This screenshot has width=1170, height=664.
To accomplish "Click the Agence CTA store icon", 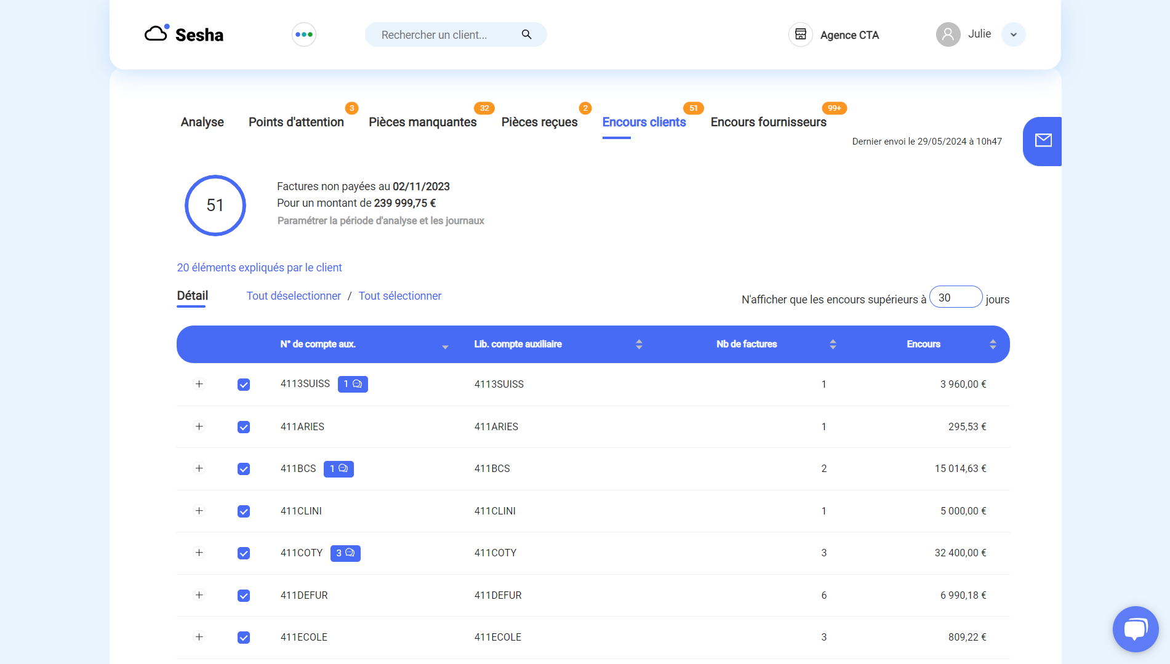I will (801, 34).
